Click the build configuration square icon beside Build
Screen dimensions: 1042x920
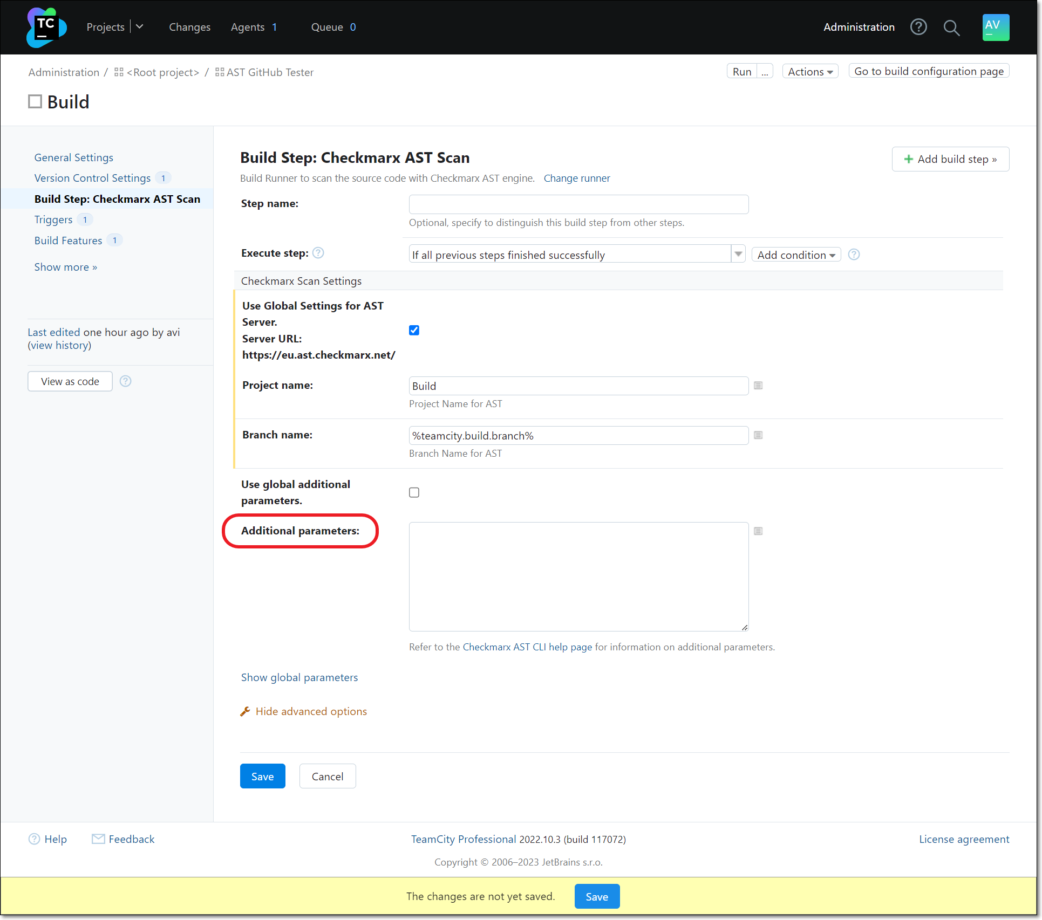pyautogui.click(x=35, y=101)
